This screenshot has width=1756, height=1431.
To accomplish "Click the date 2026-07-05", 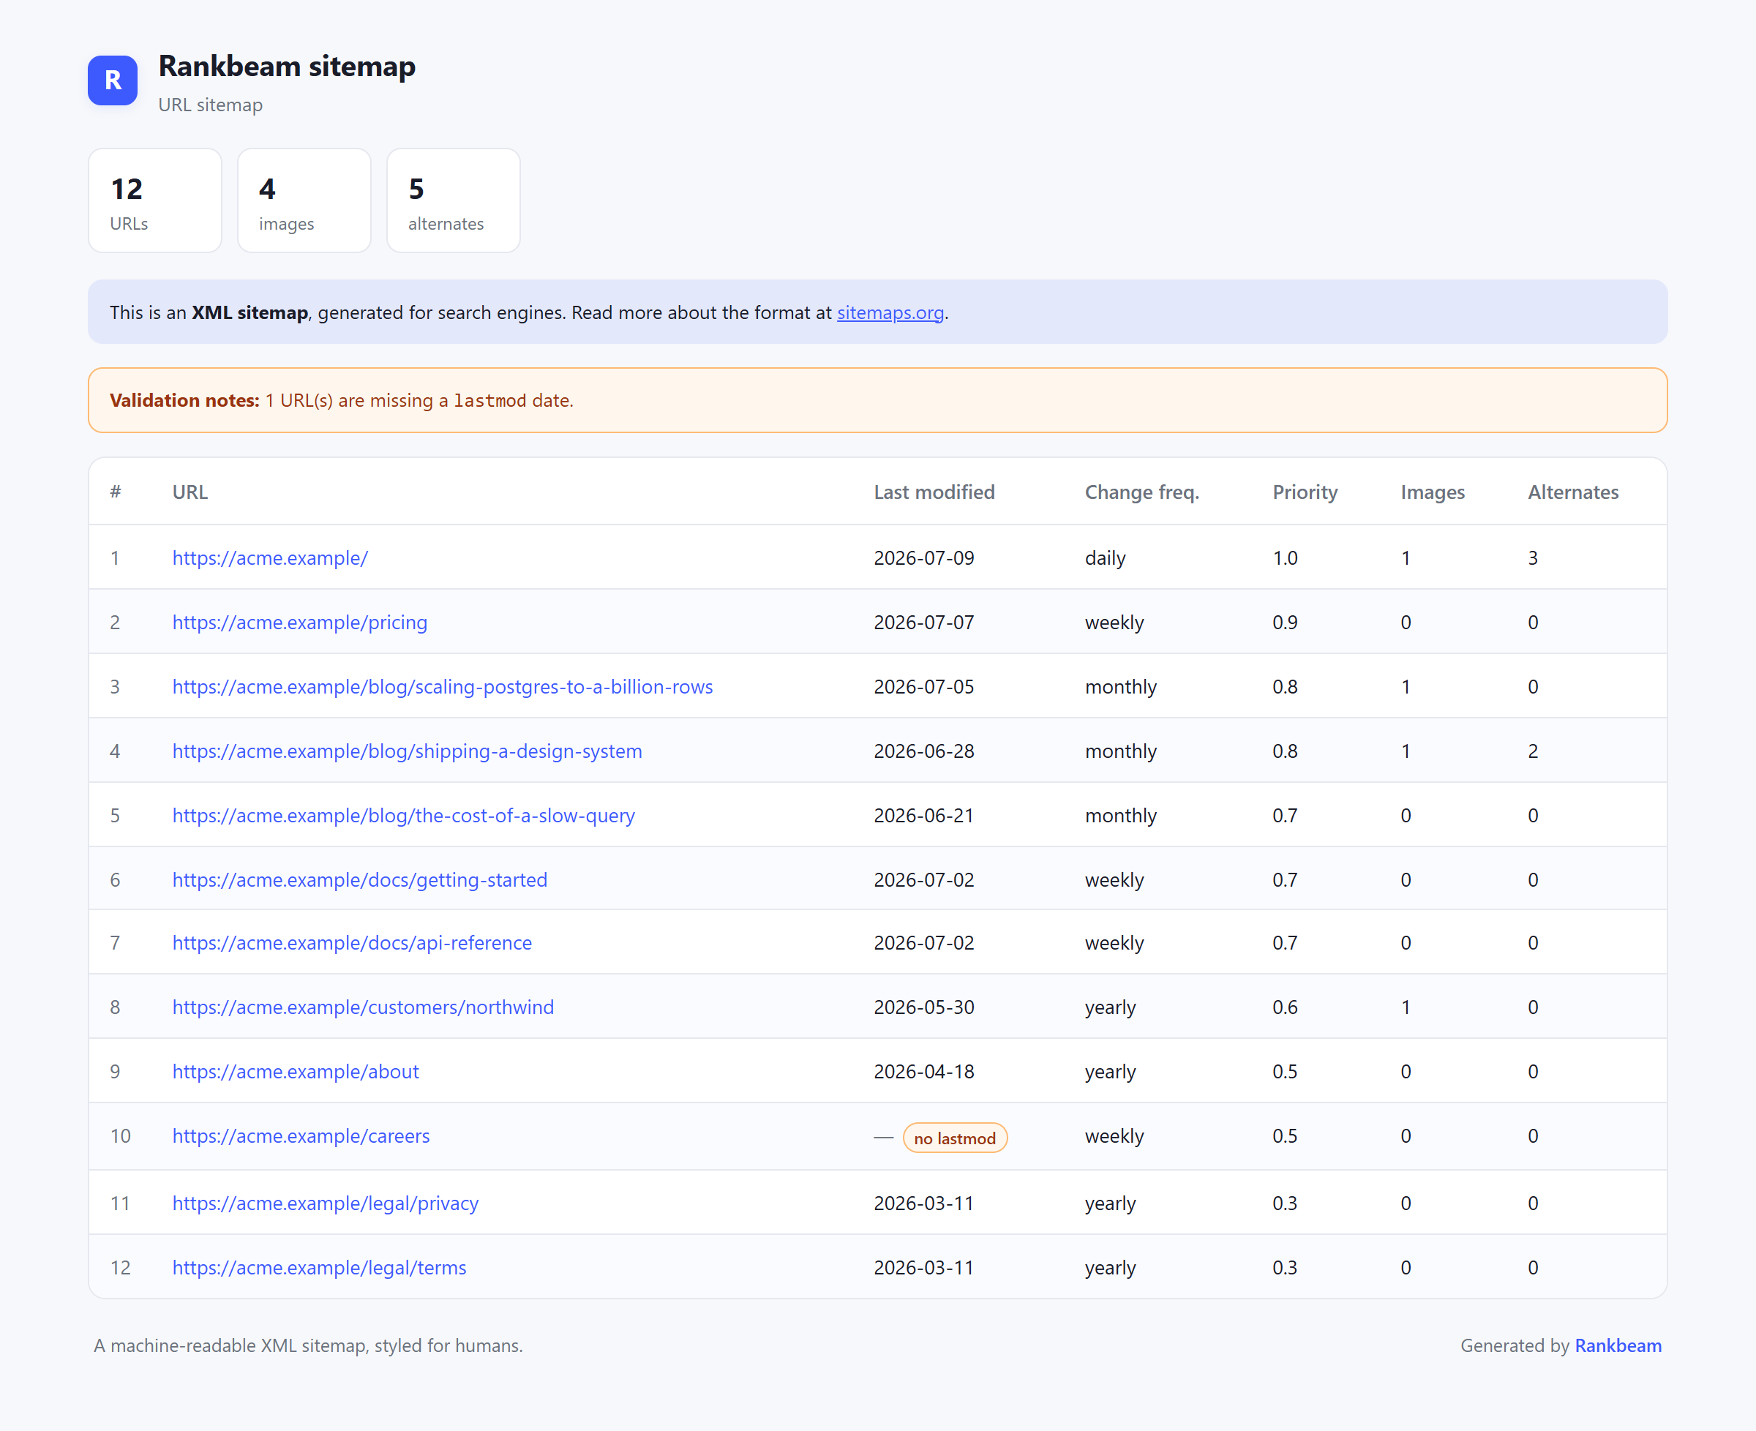I will (923, 687).
